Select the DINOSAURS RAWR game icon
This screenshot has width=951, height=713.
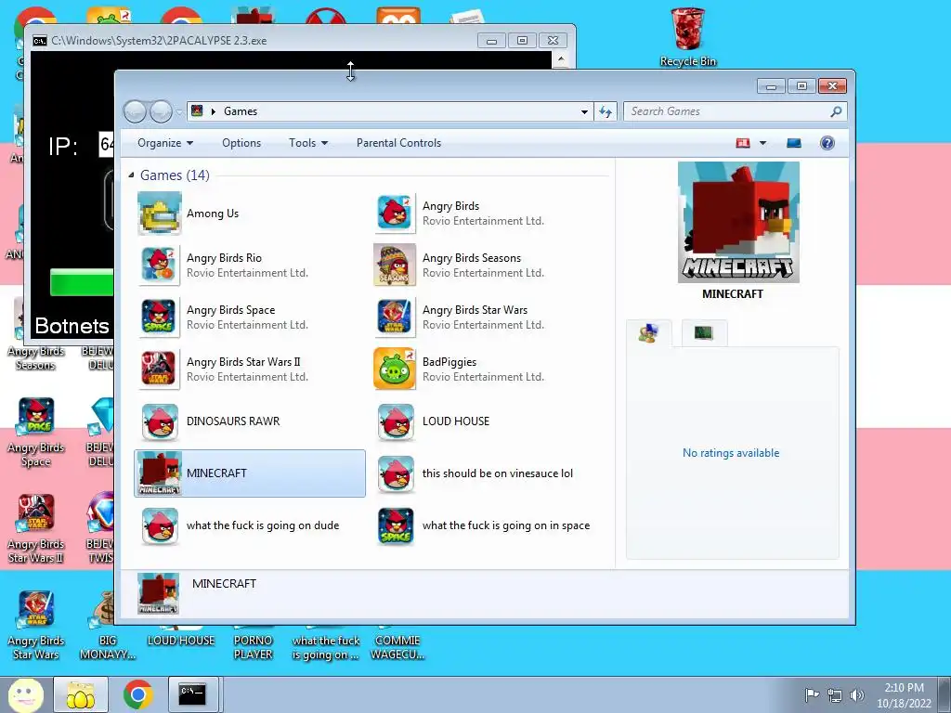click(160, 421)
